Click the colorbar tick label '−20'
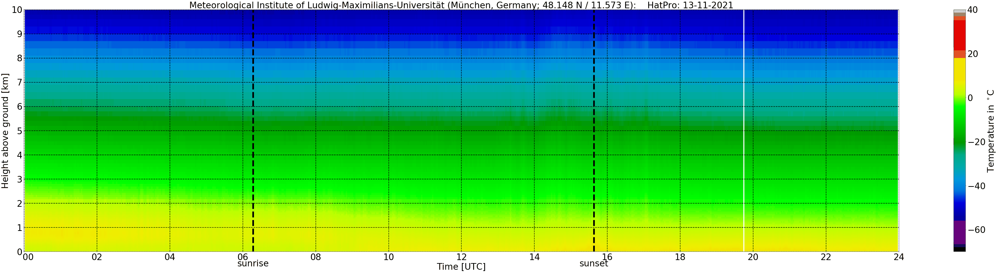998x273 pixels. coord(976,142)
